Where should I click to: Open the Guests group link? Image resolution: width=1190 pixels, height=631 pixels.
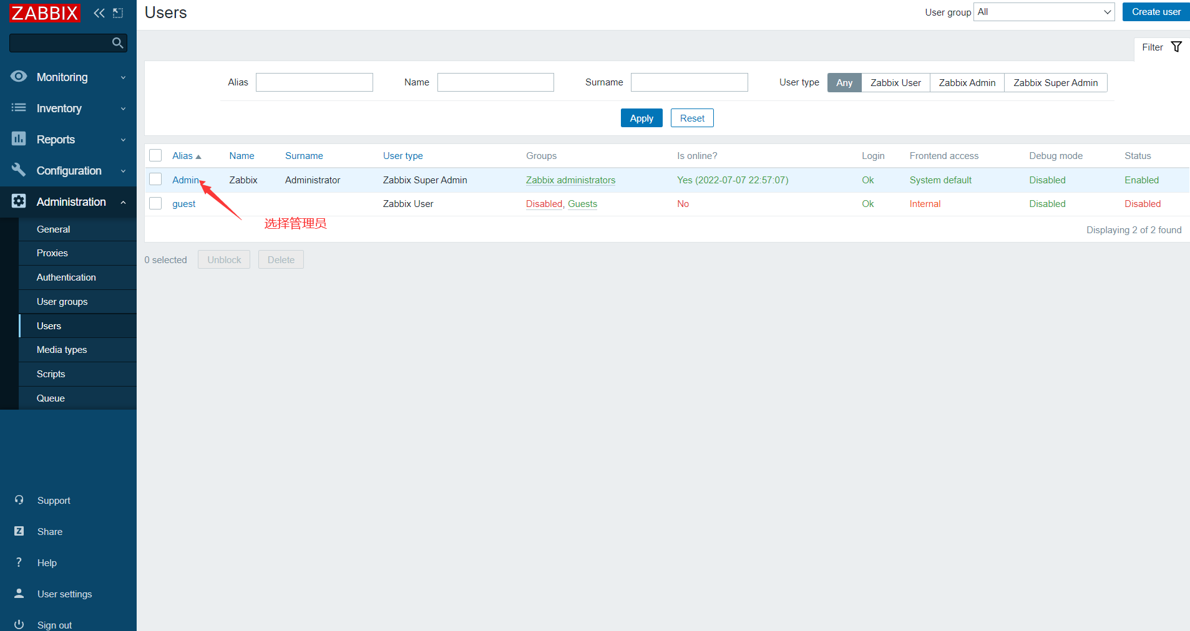click(x=582, y=204)
